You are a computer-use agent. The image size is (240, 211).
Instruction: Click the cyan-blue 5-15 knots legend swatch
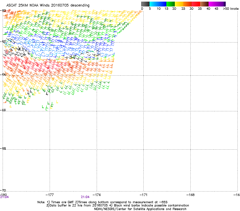click(x=158, y=4)
